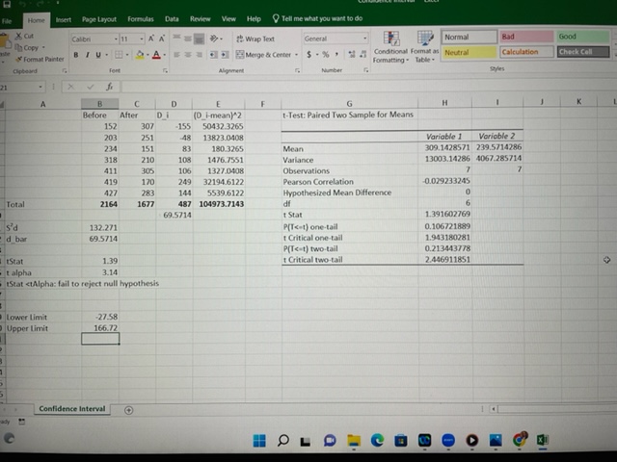Apply the Calculation cell style
Viewport: 617px width, 462px height.
[526, 52]
